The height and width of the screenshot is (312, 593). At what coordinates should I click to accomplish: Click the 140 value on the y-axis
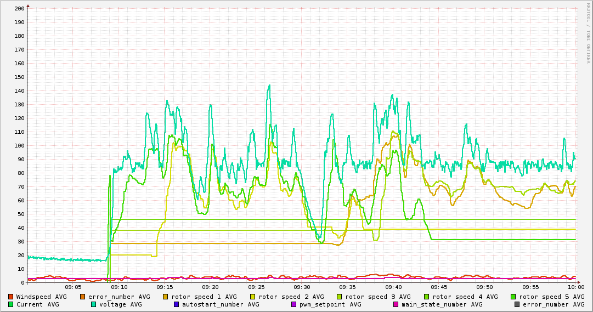pos(19,91)
